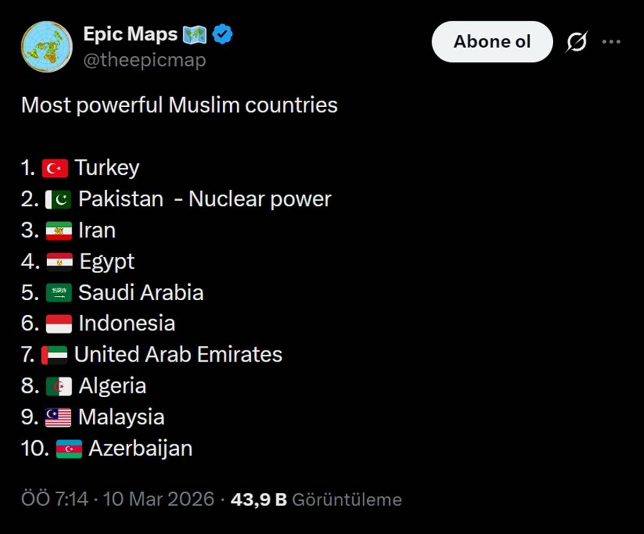Click the Saudi Arabia flag icon

58,293
